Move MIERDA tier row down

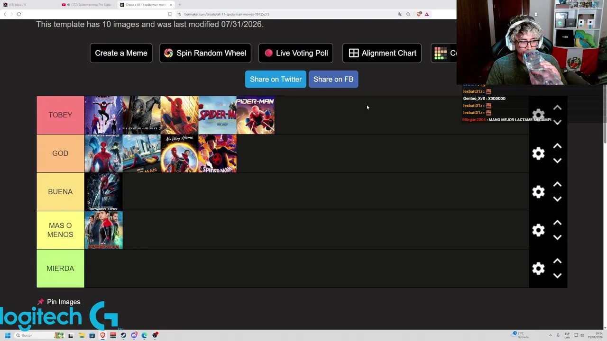pos(557,276)
